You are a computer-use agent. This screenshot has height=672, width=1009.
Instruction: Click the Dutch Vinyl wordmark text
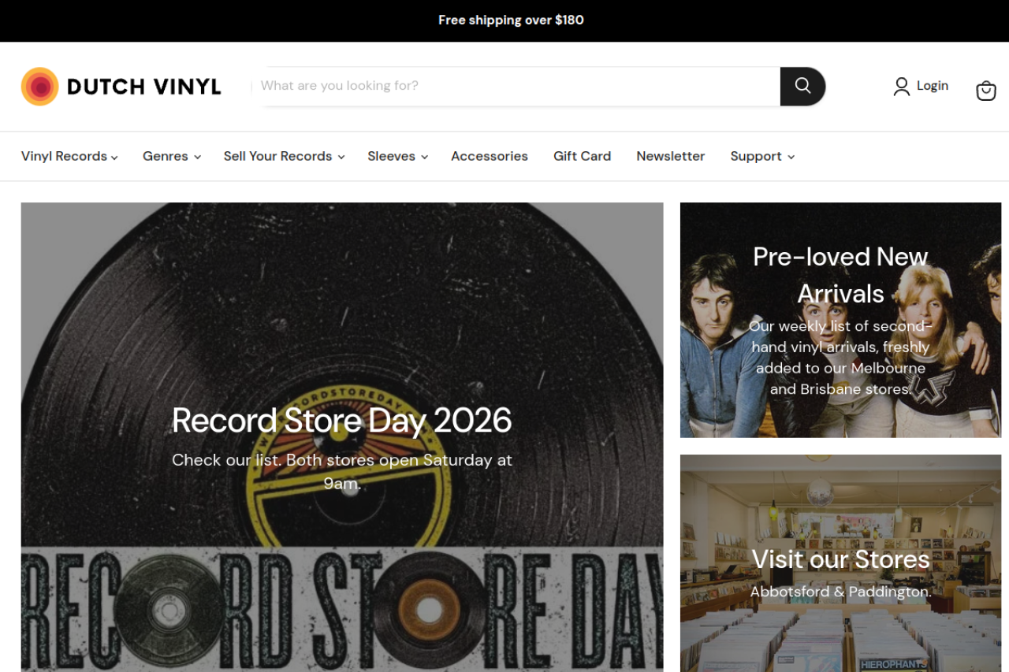click(144, 87)
